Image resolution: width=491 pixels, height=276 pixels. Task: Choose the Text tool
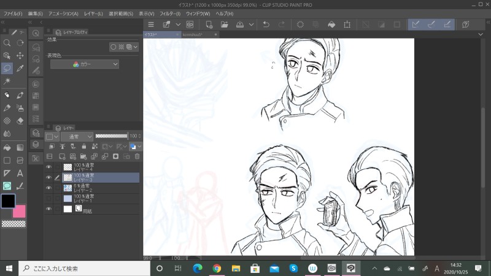click(x=20, y=174)
